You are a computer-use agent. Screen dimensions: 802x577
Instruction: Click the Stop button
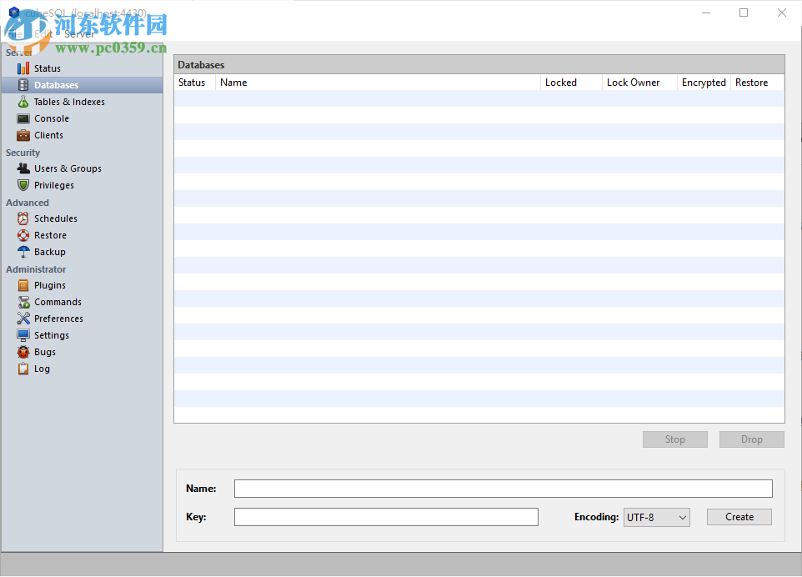675,439
